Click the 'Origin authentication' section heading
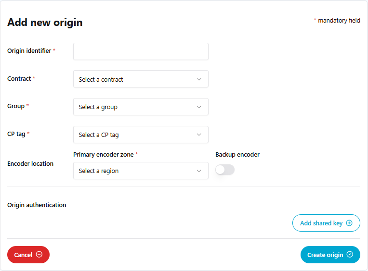The image size is (368, 271). tap(37, 205)
